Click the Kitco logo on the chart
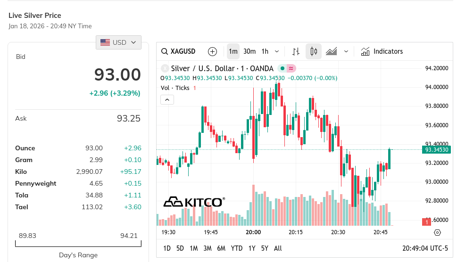457x262 pixels. pos(194,202)
